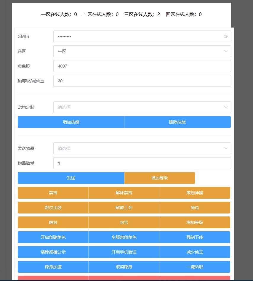Click the 选区 label
Viewport: 253px width, 281px height.
[22, 51]
